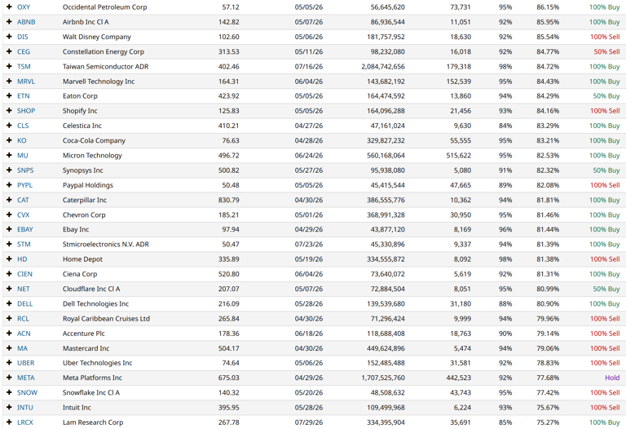
Task: Click the 50% Buy opinion for NET
Action: pyautogui.click(x=606, y=290)
